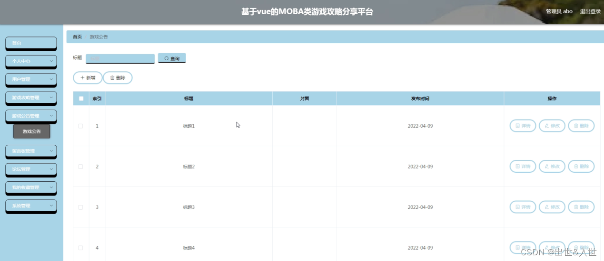
Task: Open 详情 for the 标题3 row
Action: [523, 207]
